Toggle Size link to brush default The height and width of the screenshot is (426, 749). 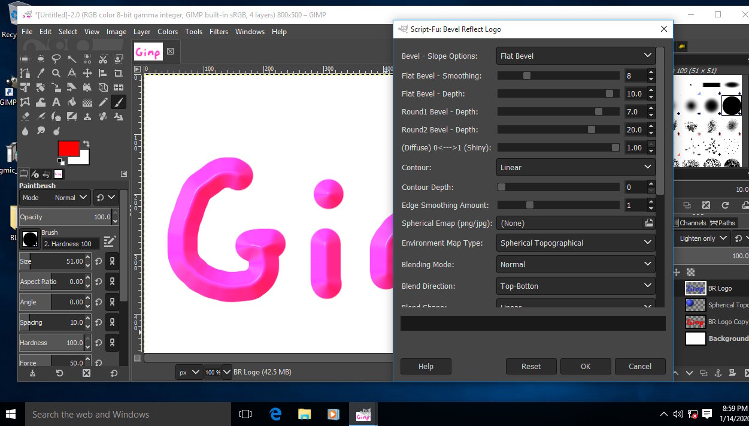(111, 261)
